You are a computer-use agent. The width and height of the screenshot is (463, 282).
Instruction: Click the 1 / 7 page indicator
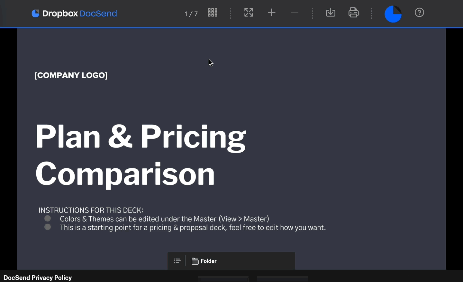pyautogui.click(x=191, y=14)
